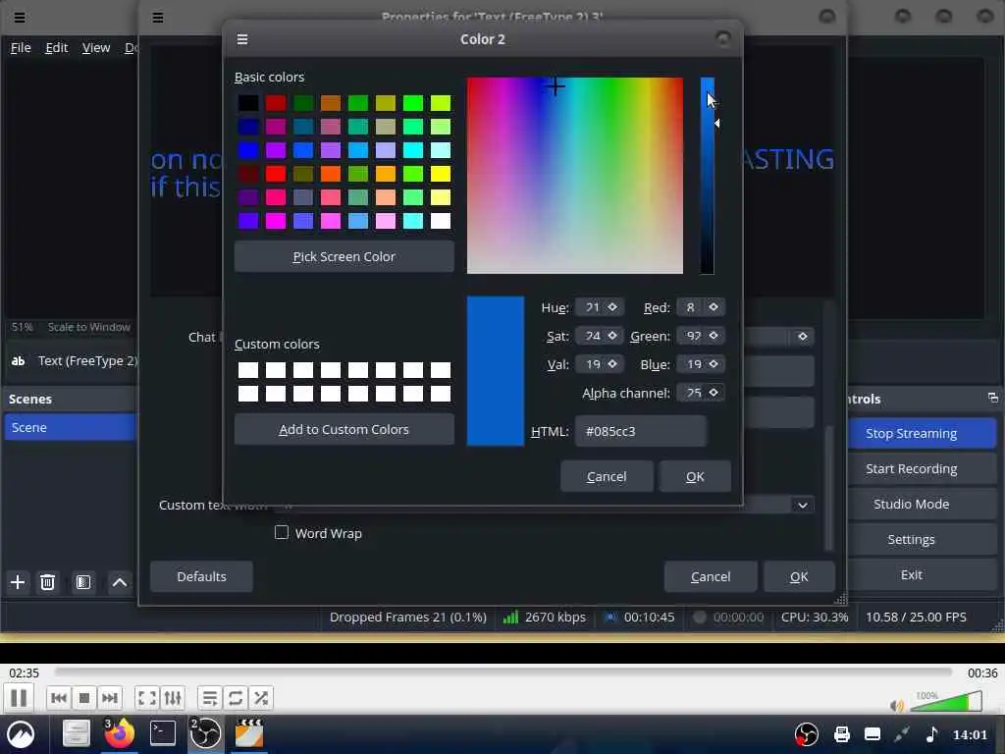
Task: Select the black basic color swatch
Action: (248, 102)
